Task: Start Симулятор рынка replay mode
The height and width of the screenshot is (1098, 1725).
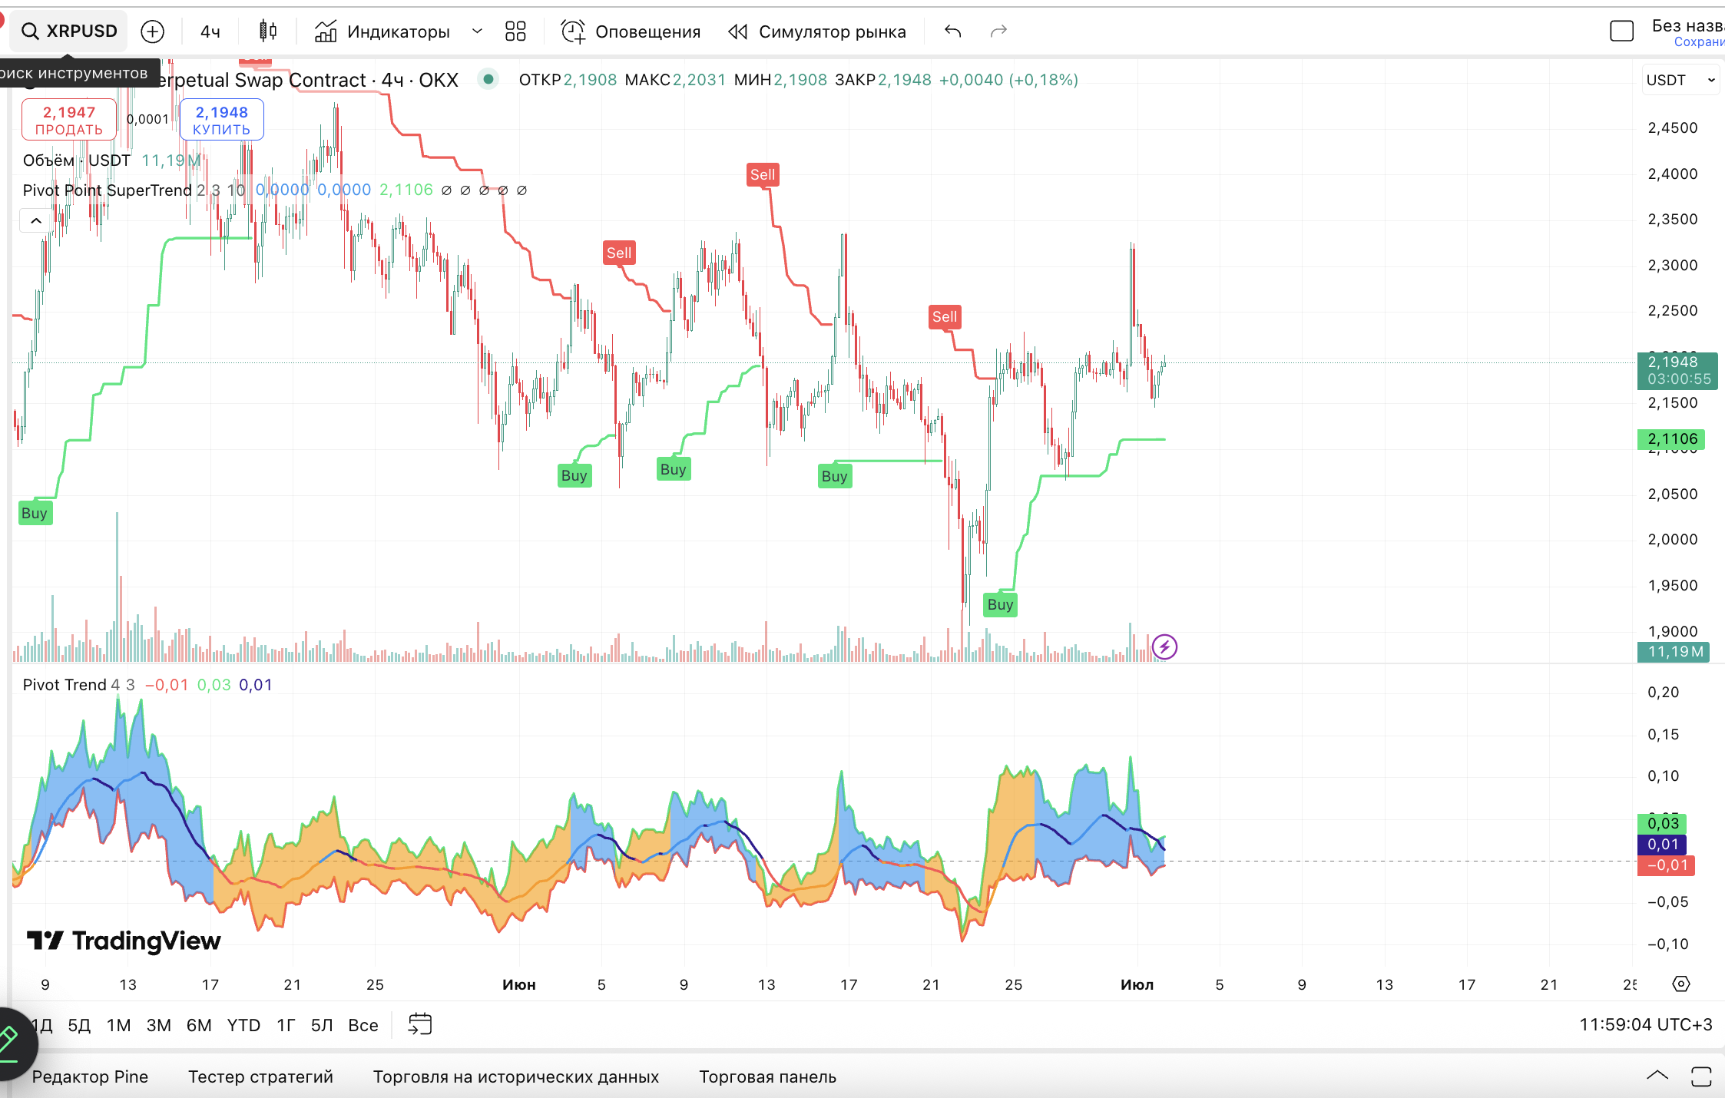Action: click(817, 31)
